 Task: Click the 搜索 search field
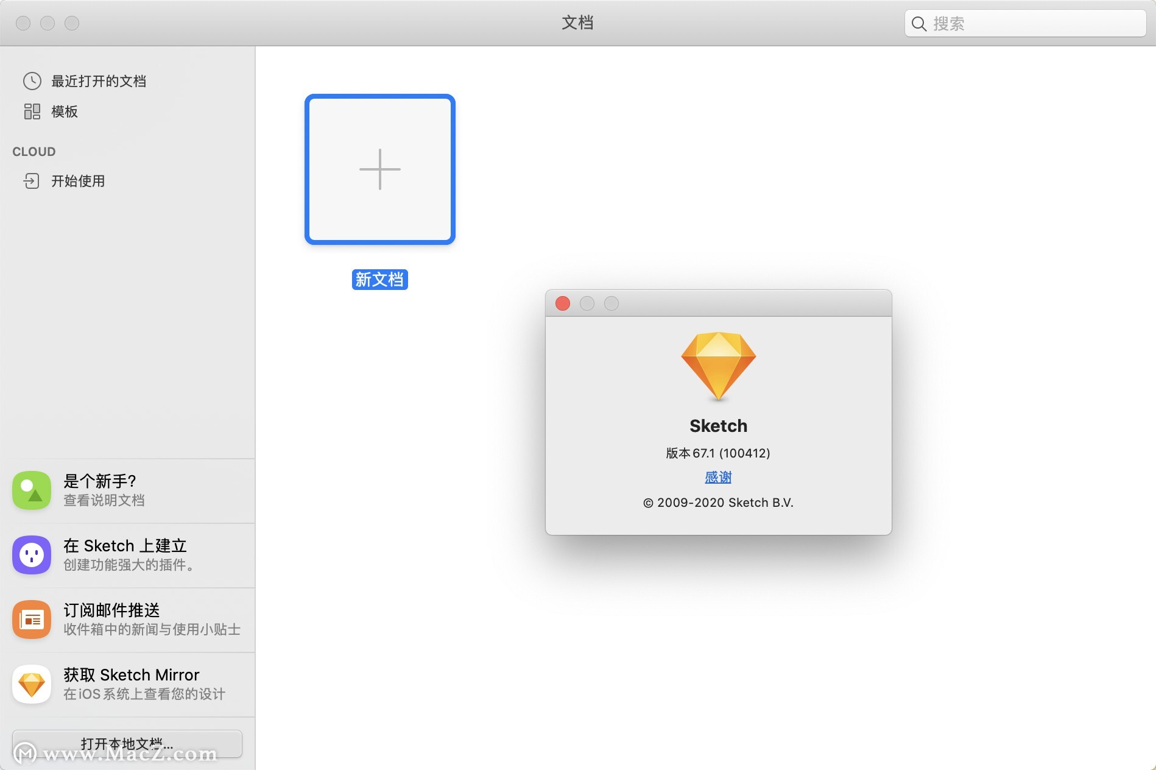point(1025,24)
